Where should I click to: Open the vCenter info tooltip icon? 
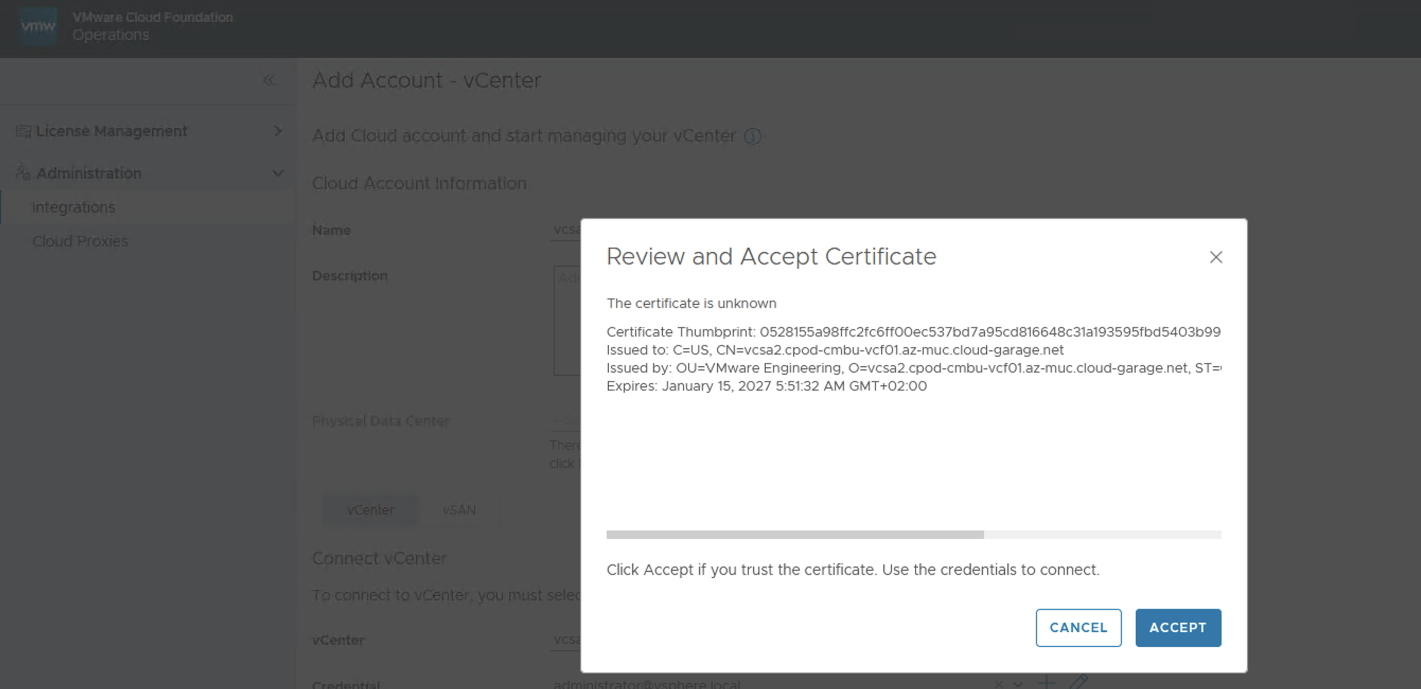tap(752, 136)
